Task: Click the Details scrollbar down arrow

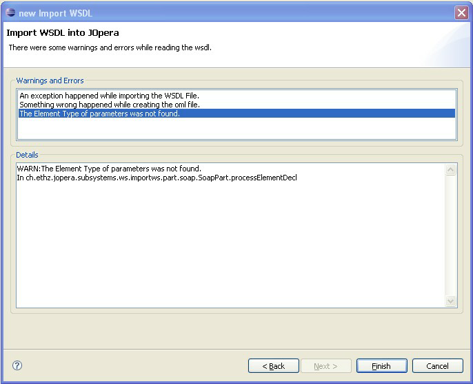Action: (451, 301)
